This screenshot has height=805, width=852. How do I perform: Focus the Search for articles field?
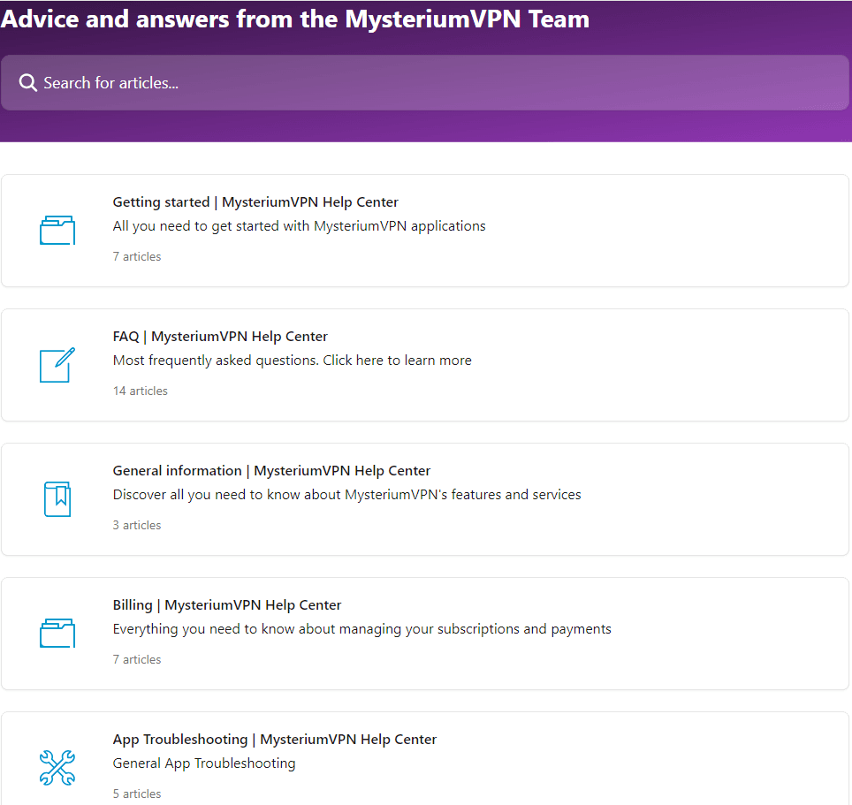pyautogui.click(x=425, y=82)
